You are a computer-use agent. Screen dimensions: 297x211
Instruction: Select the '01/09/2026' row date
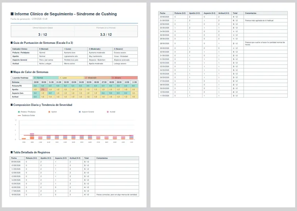coord(165,59)
